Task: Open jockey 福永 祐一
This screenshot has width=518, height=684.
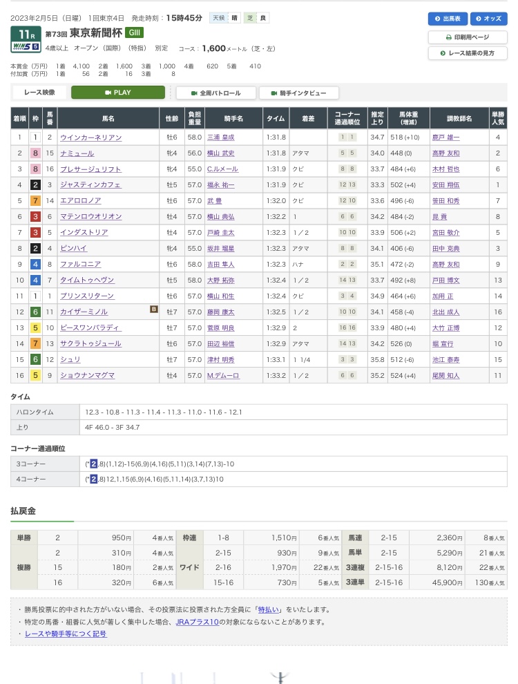Action: tap(220, 185)
